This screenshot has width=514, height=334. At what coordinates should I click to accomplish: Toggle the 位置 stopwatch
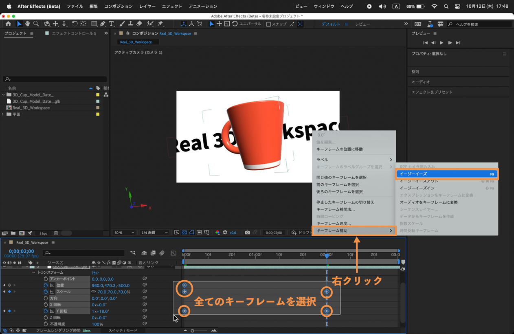(x=46, y=286)
